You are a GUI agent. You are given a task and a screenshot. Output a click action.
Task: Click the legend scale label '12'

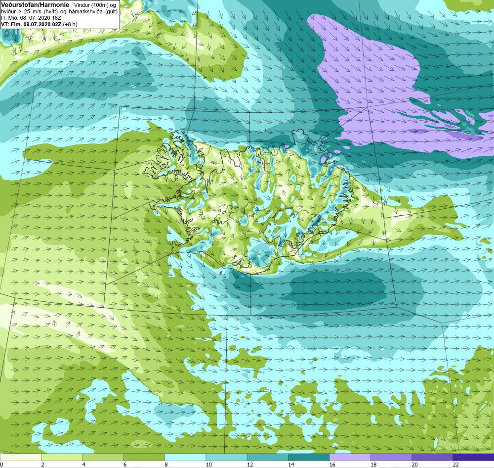pyautogui.click(x=250, y=465)
